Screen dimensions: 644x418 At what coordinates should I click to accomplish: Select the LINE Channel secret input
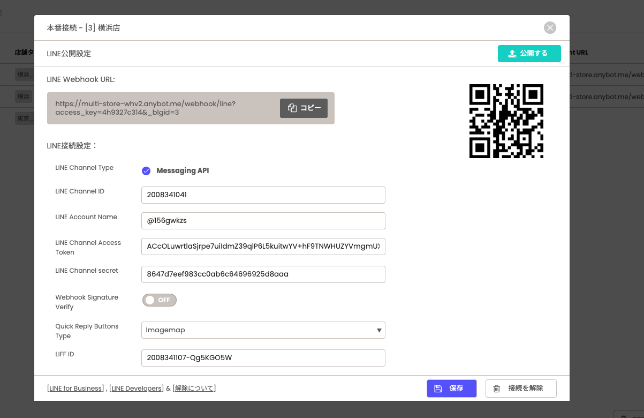coord(263,274)
